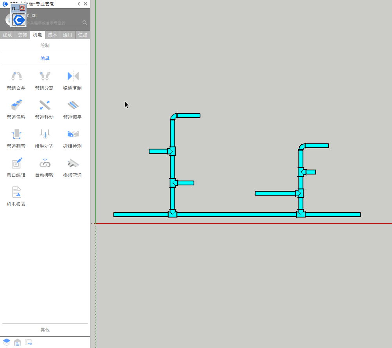Viewport: 392px width, 348px height.
Task: Click the keyword search input field
Action: (54, 23)
